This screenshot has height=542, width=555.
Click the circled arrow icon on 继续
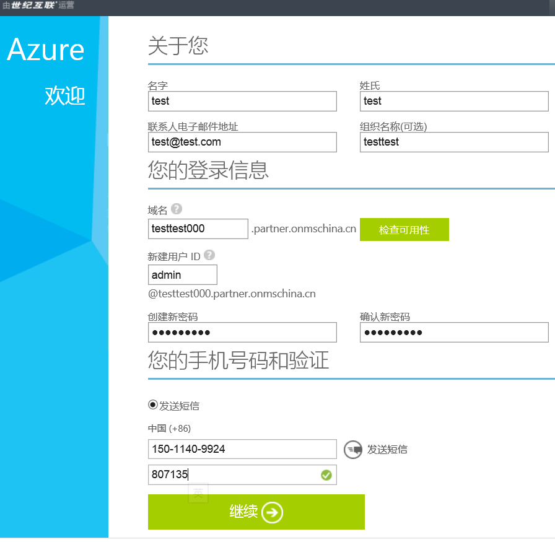coord(272,512)
